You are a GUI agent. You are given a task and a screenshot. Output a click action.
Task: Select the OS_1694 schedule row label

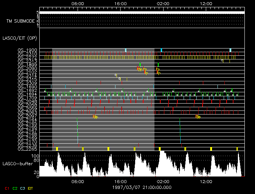tap(27, 94)
